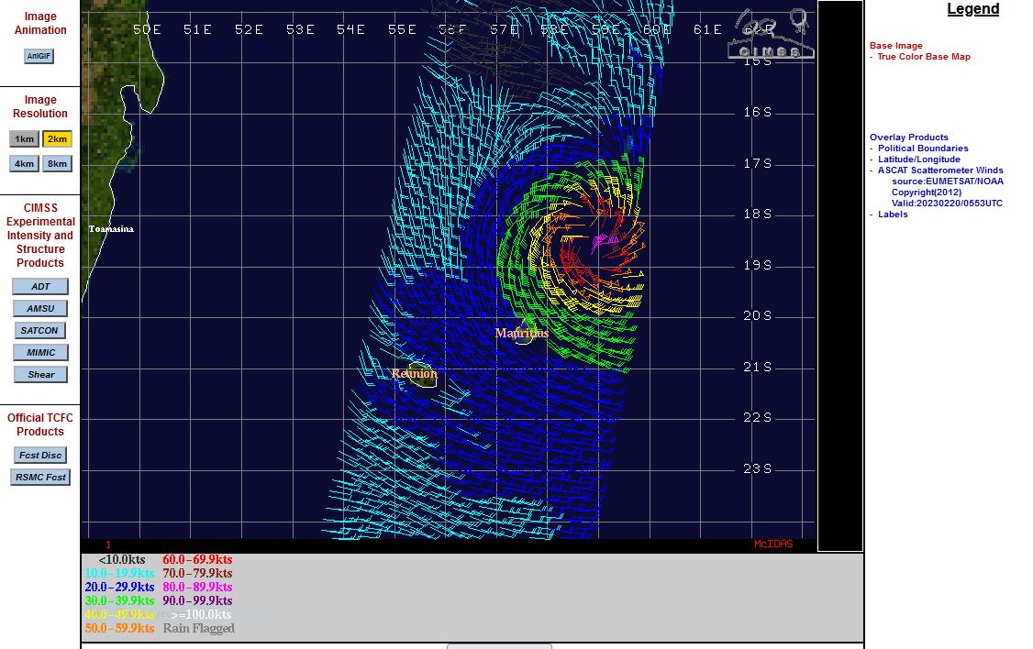Launch the MIMIC product

click(x=40, y=353)
